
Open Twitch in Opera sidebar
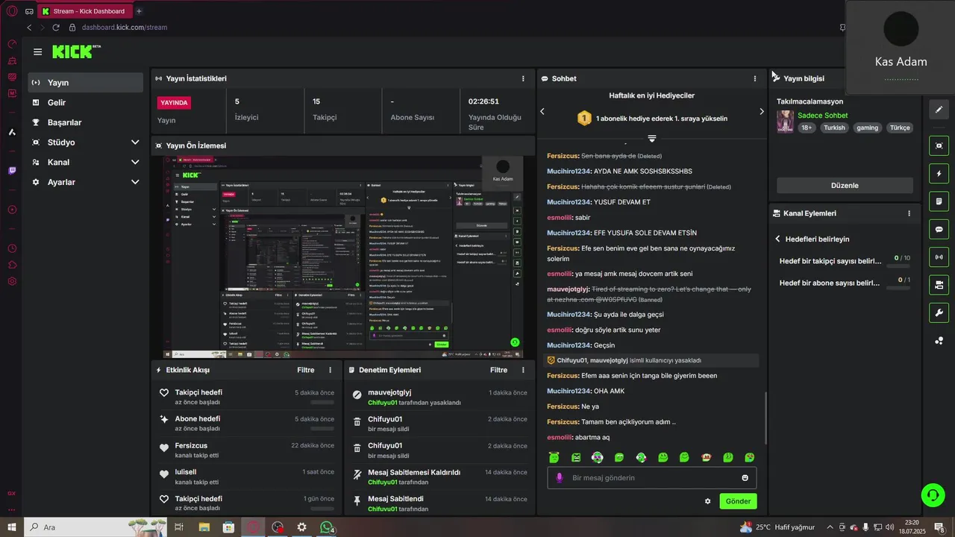pos(12,171)
